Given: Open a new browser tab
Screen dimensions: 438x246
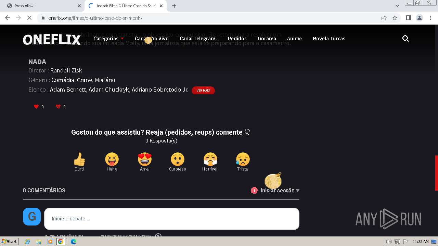Looking at the screenshot, I should (x=174, y=6).
